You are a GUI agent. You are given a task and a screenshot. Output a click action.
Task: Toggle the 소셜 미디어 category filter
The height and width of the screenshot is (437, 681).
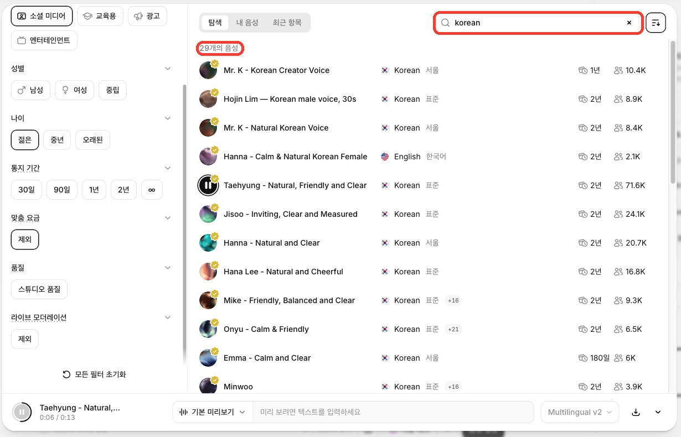pyautogui.click(x=42, y=16)
